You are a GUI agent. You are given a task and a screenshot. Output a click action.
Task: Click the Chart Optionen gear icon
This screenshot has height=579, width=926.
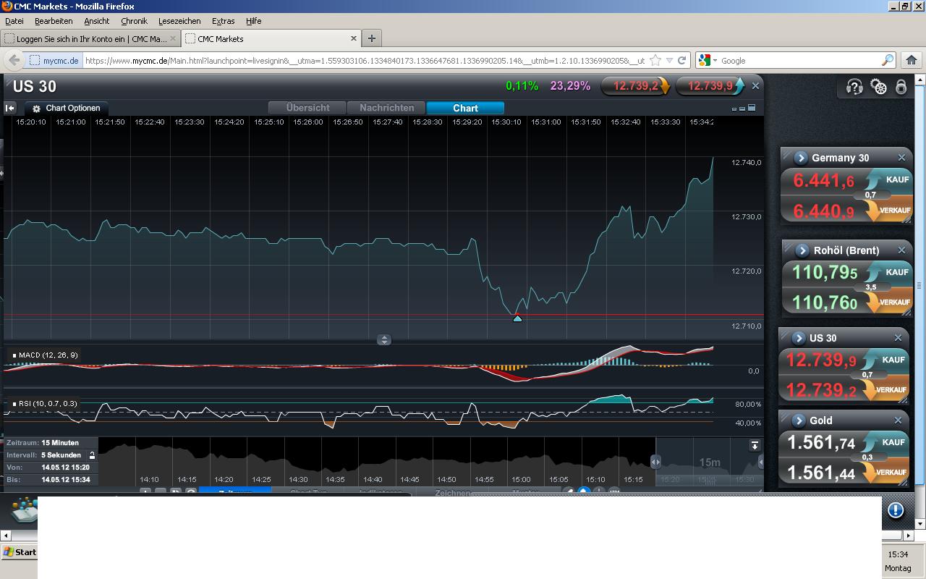36,109
